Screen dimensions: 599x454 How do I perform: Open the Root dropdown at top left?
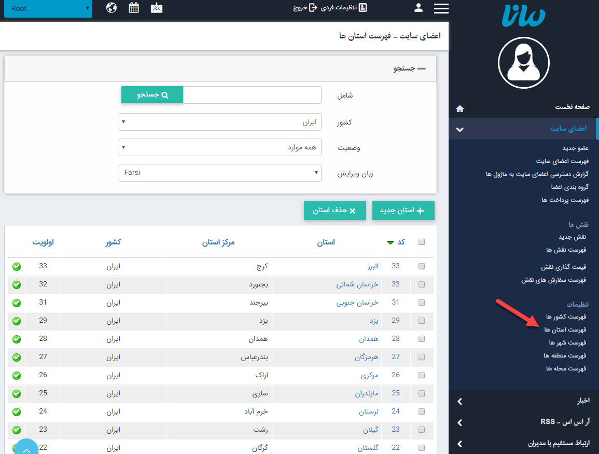[48, 8]
